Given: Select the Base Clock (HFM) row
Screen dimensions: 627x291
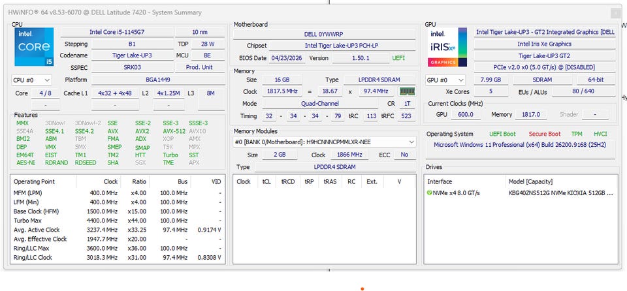Looking at the screenshot, I should [117, 211].
